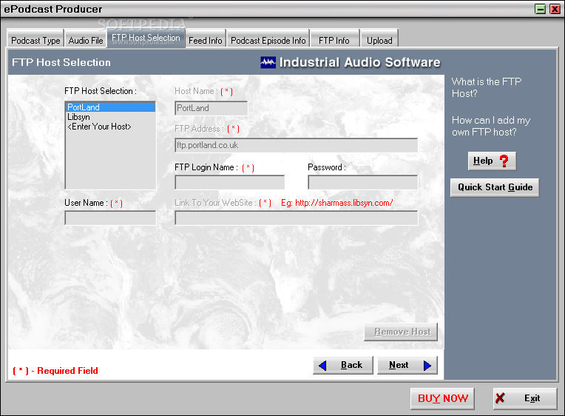The height and width of the screenshot is (416, 565).
Task: Open the Help button
Action: tap(493, 161)
